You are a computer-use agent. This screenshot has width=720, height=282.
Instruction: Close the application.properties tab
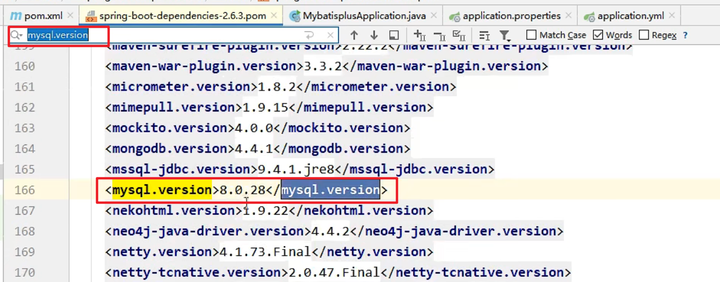569,16
